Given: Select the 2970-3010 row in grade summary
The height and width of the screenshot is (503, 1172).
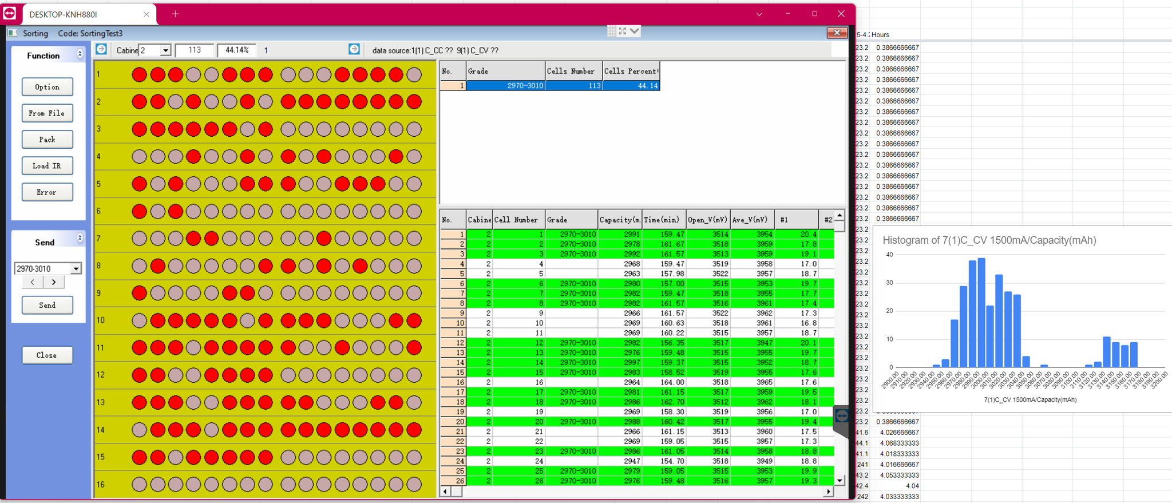Looking at the screenshot, I should coord(550,86).
